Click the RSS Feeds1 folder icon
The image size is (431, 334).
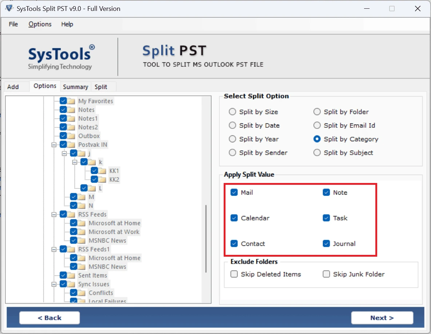click(x=71, y=249)
